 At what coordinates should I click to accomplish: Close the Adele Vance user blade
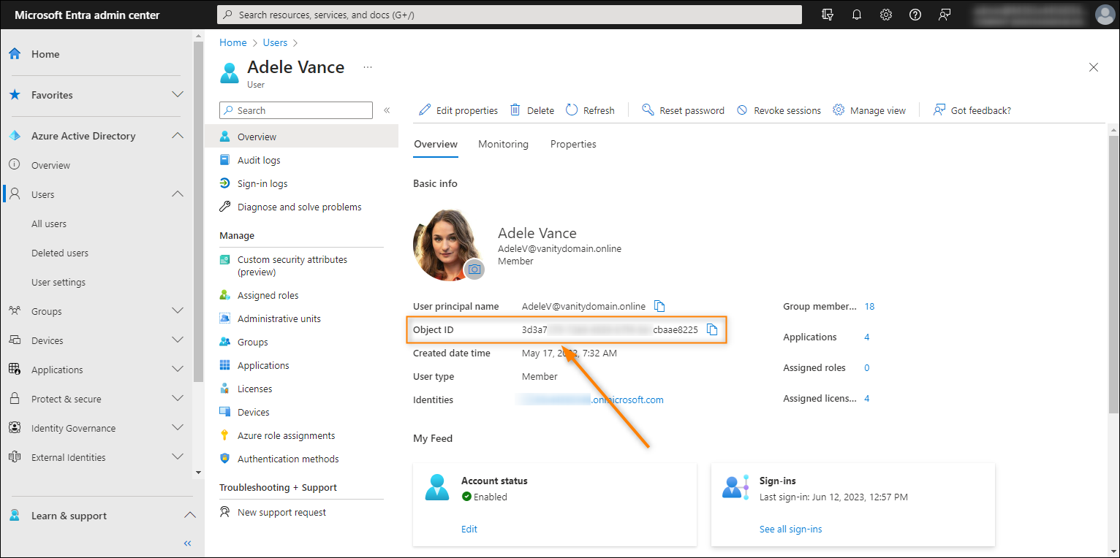1094,67
